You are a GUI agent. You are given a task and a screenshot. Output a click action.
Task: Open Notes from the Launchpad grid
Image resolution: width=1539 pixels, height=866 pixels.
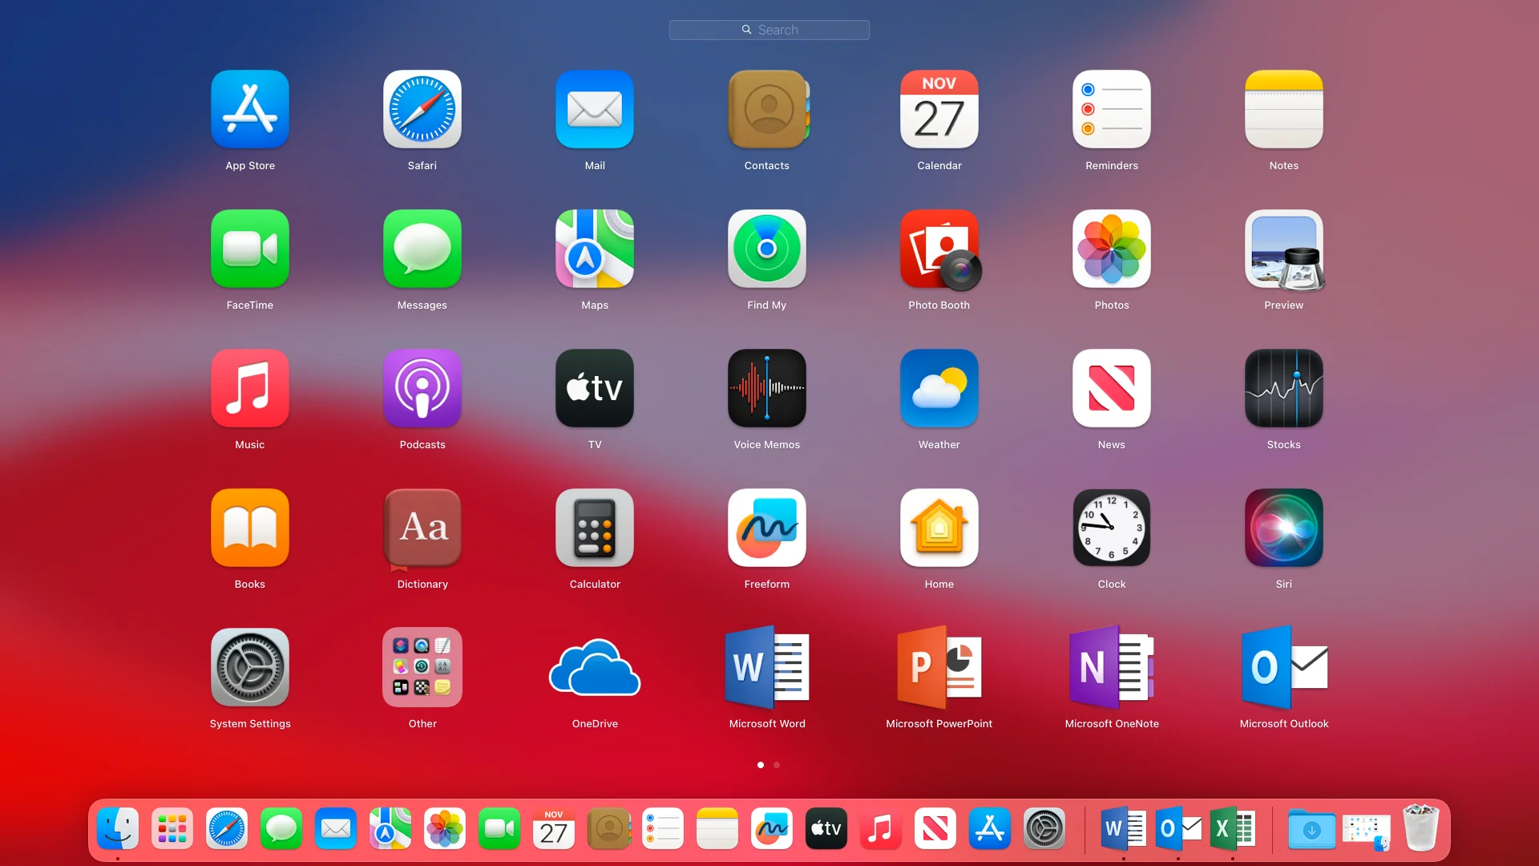point(1284,109)
